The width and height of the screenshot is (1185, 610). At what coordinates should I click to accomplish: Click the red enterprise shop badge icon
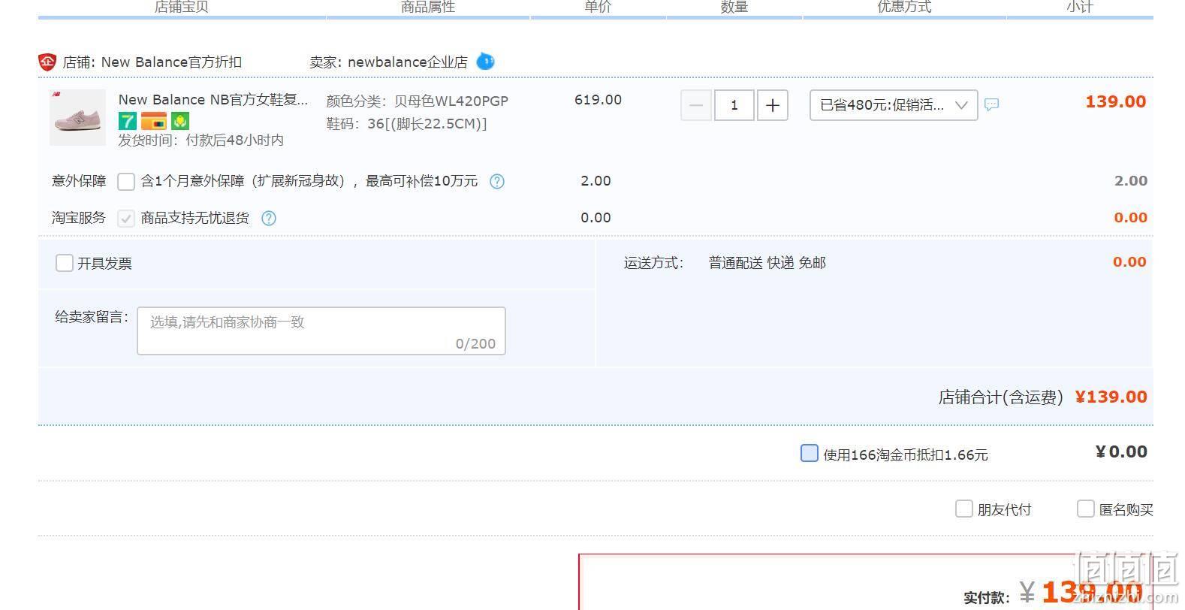point(47,62)
